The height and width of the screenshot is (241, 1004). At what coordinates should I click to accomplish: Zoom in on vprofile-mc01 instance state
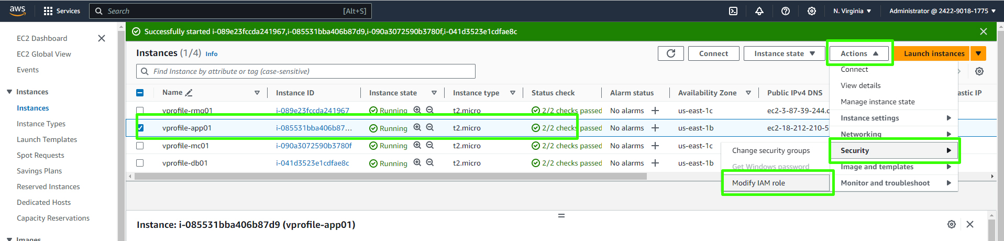[417, 145]
